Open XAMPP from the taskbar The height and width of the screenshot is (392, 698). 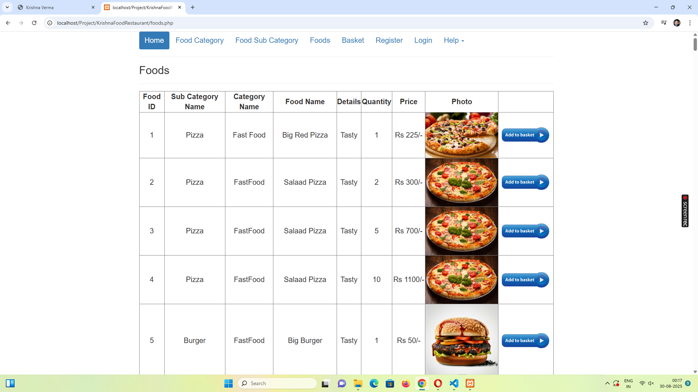click(470, 383)
